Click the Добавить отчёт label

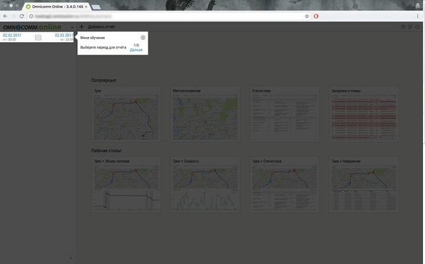coord(102,27)
